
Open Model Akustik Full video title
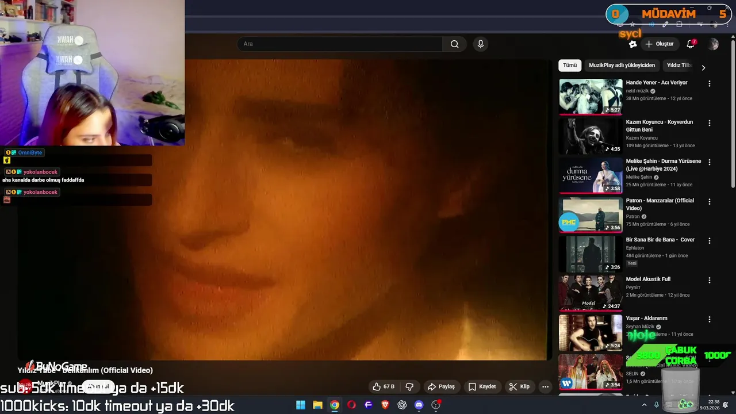(x=648, y=279)
